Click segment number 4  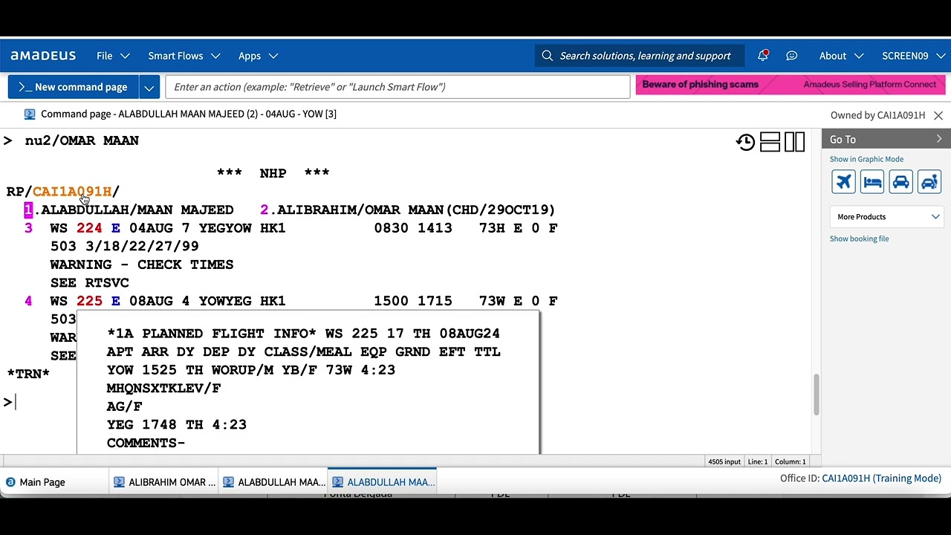coord(28,301)
